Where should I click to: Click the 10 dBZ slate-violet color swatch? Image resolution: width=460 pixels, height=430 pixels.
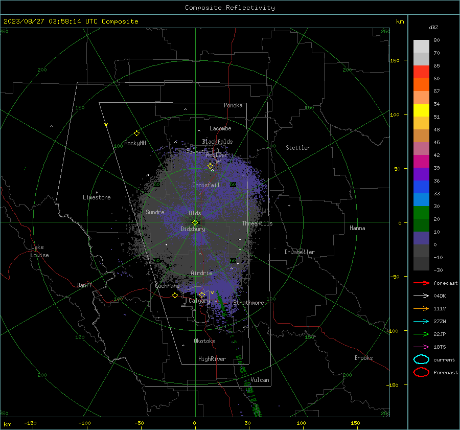(x=421, y=238)
